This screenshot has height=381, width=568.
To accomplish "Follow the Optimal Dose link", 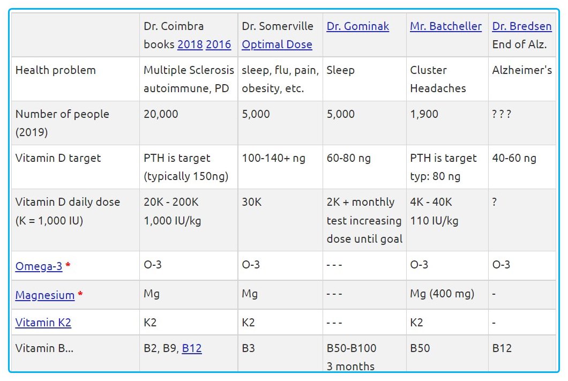I will [276, 44].
